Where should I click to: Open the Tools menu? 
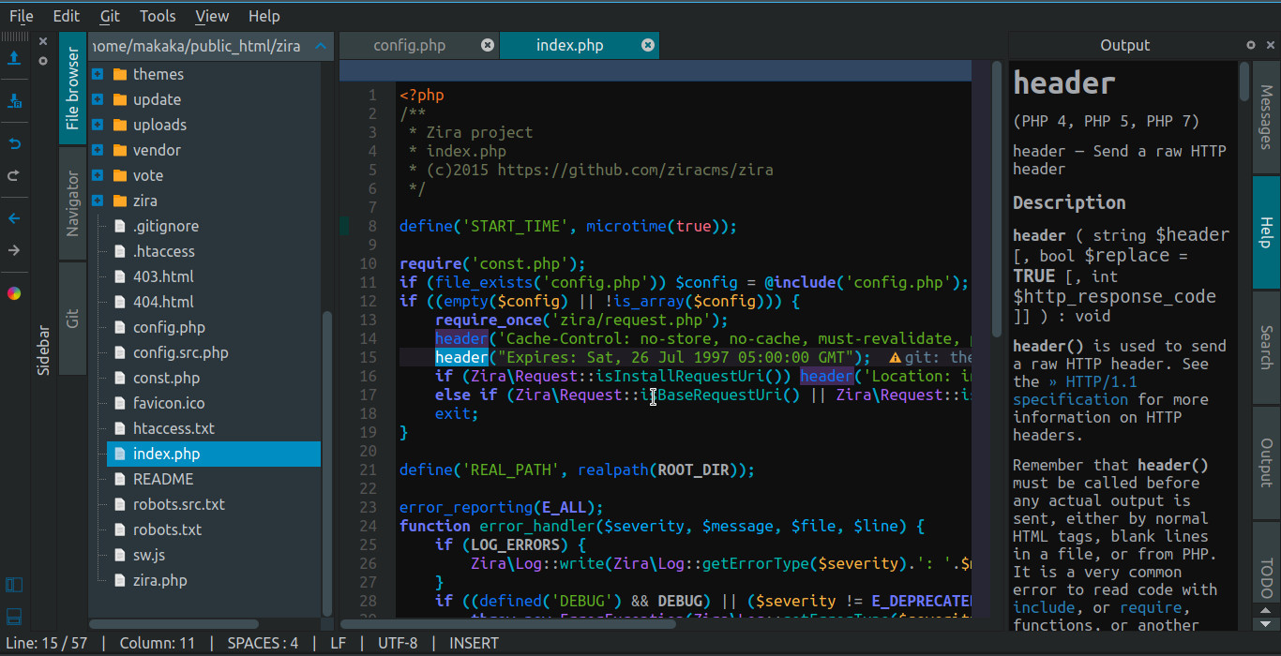(x=157, y=16)
